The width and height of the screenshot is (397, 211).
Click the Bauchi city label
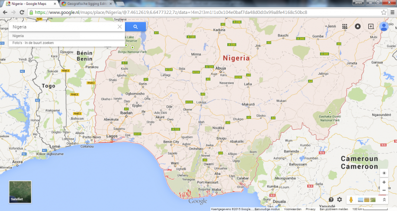click(x=283, y=35)
